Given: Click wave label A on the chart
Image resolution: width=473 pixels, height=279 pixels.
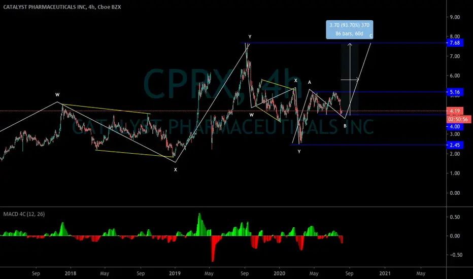Looking at the screenshot, I should (x=309, y=82).
